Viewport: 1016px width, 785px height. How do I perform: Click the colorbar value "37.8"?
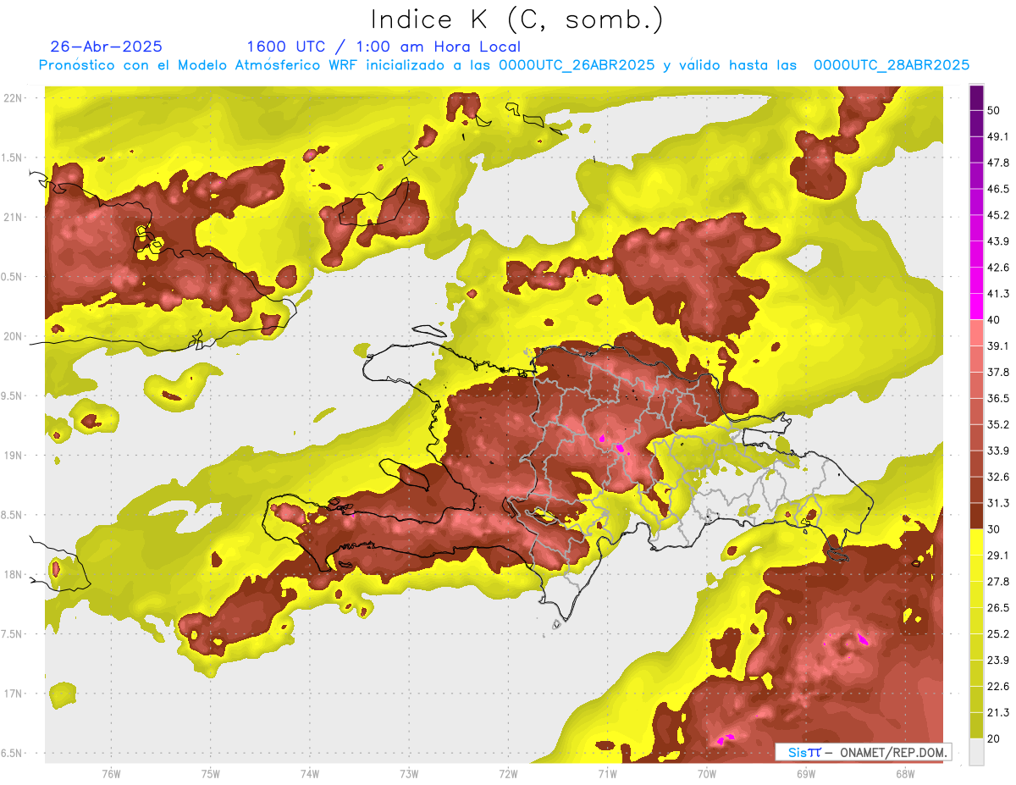[x=998, y=372]
